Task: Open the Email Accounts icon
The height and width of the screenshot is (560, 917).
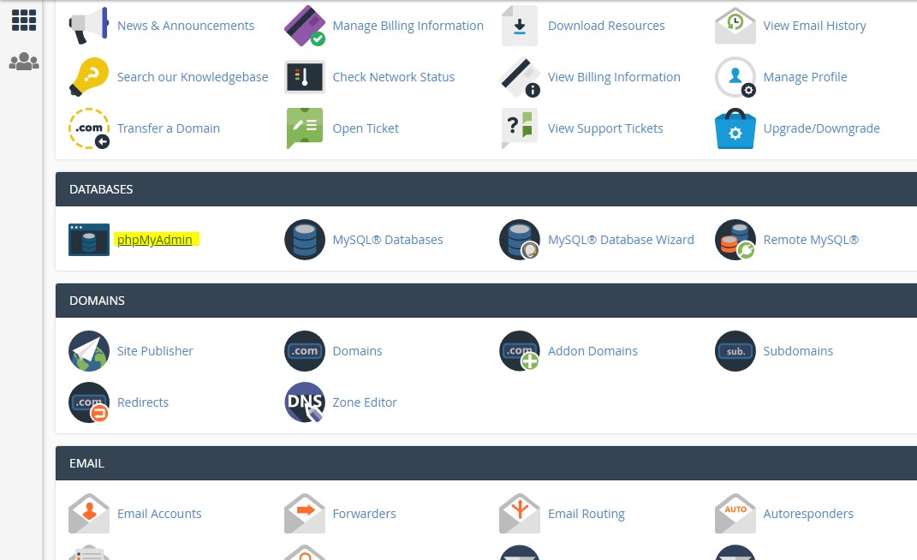Action: [89, 513]
